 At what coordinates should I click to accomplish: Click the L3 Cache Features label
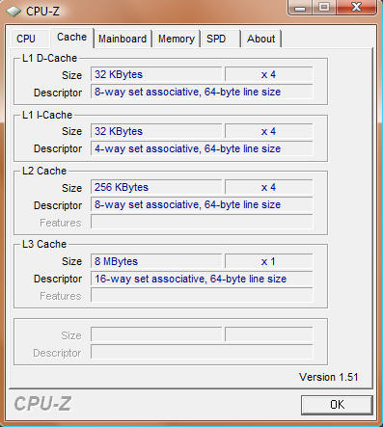60,296
